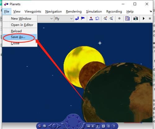Click the help question mark on navigation panel
Image resolution: width=155 pixels, height=129 pixels.
114,126
